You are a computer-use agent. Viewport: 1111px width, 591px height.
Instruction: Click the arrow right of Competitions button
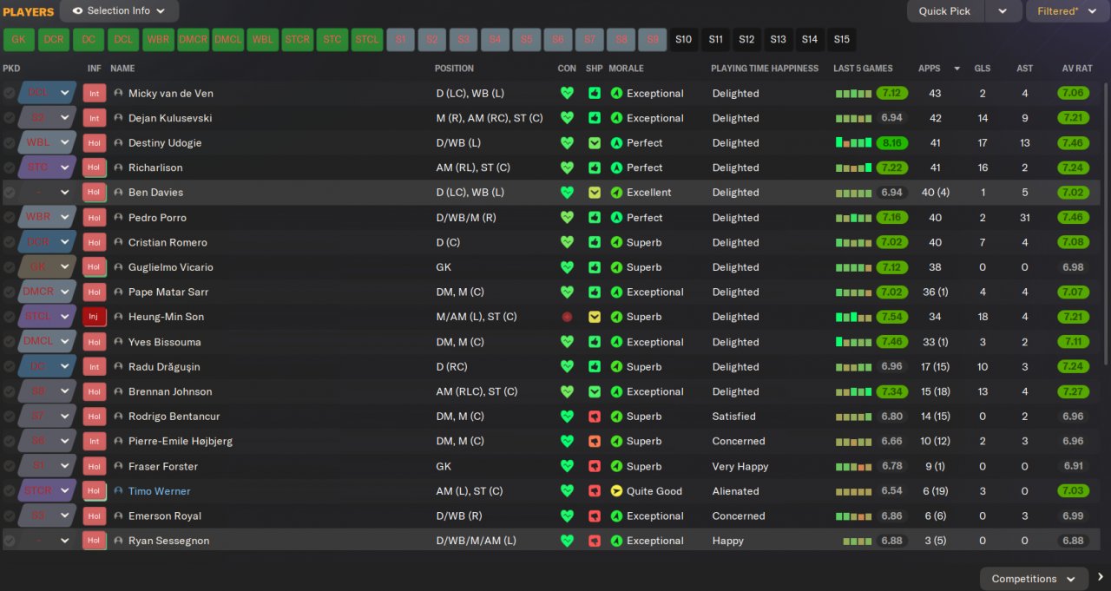1100,577
